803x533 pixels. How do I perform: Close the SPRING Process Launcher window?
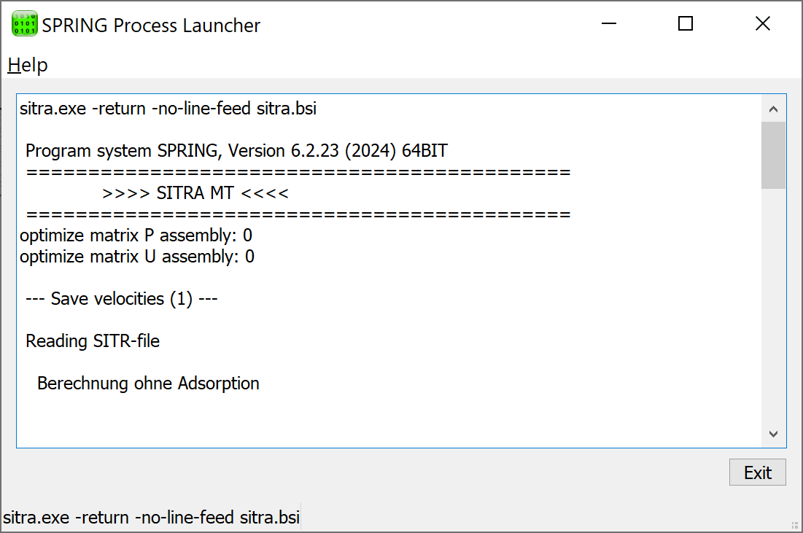[763, 23]
